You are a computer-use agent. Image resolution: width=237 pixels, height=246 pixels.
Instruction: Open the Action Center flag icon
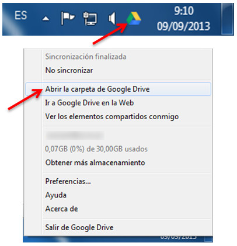tap(68, 18)
